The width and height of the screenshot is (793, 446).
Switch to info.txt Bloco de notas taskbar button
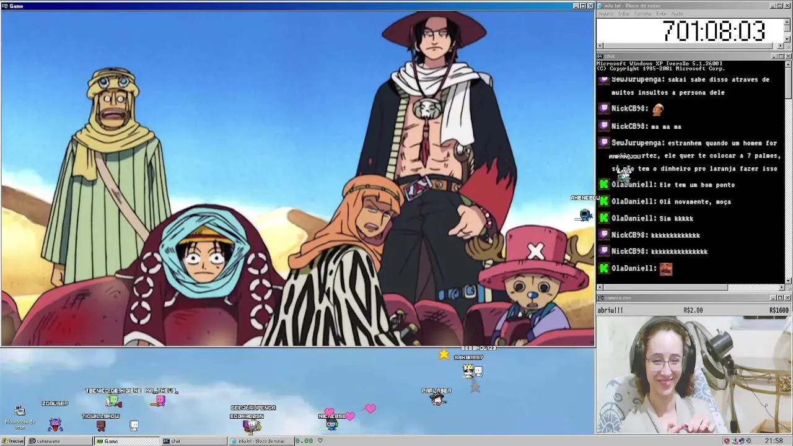tap(260, 441)
